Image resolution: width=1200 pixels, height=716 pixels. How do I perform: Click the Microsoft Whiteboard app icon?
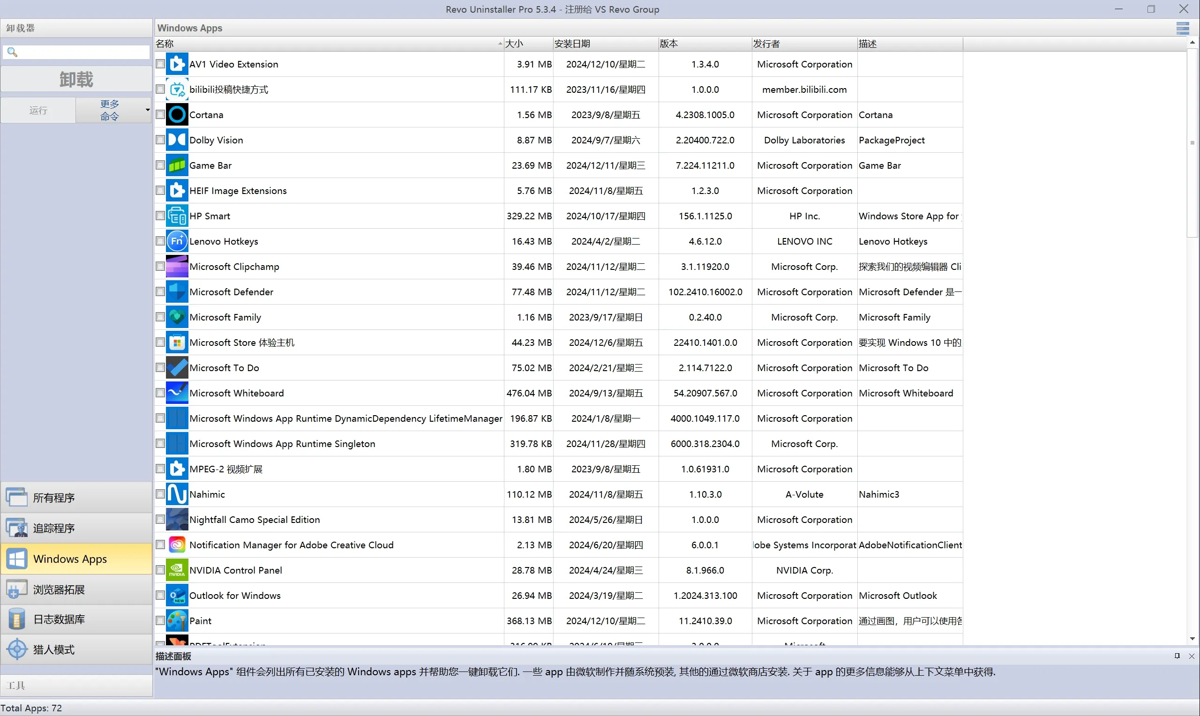[177, 393]
